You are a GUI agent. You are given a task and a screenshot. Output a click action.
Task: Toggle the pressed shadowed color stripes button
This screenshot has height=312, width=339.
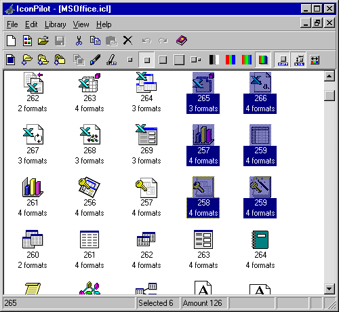[263, 60]
